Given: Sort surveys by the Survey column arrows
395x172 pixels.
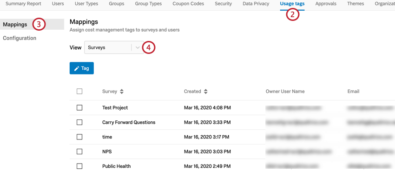Looking at the screenshot, I should click(x=122, y=92).
